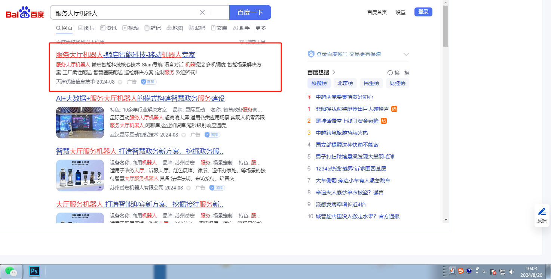The width and height of the screenshot is (551, 279).
Task: Open the 智慧大厅服务机器人 result title
Action: tap(140, 151)
